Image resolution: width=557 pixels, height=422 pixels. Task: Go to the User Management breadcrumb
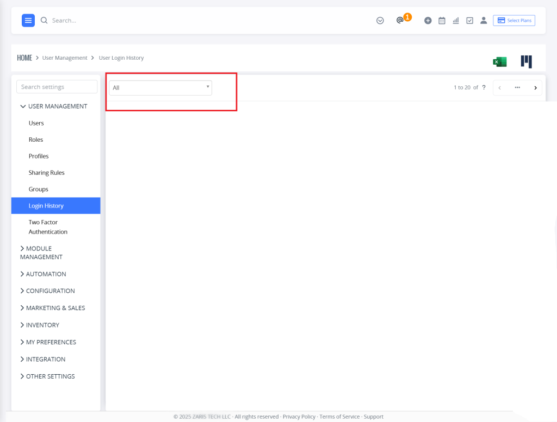pos(65,58)
